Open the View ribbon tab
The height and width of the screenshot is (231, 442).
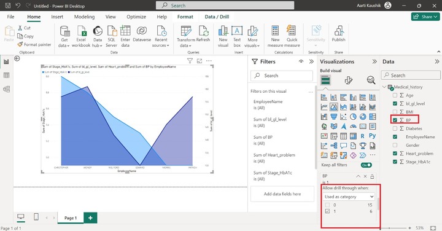click(110, 17)
